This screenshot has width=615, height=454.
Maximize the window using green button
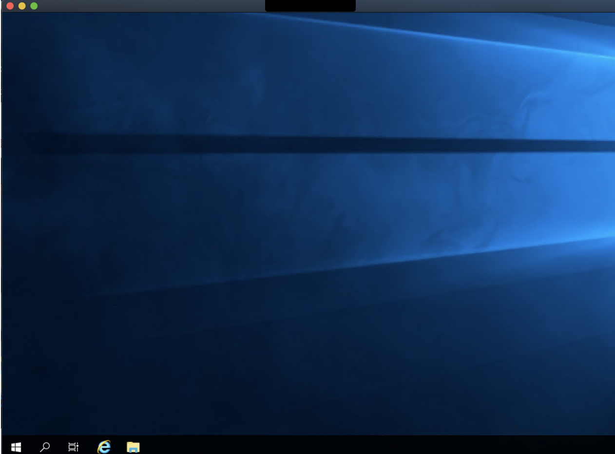[34, 6]
